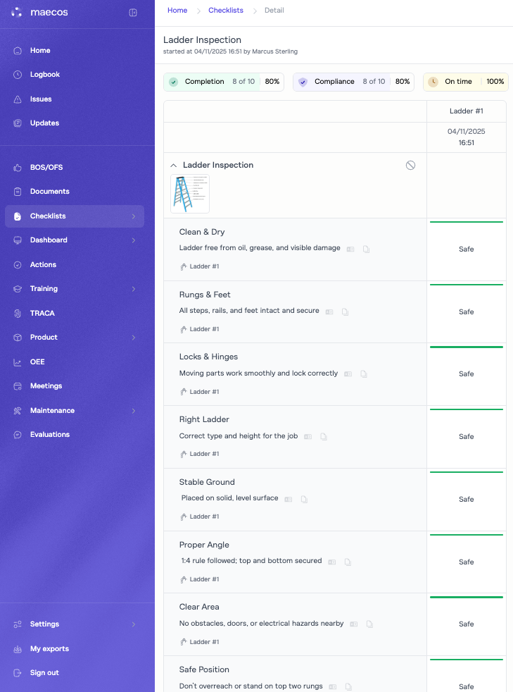Click the OEE chart icon in sidebar
The image size is (513, 692).
(x=18, y=362)
